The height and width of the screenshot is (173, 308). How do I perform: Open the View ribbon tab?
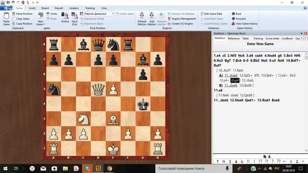104,8
